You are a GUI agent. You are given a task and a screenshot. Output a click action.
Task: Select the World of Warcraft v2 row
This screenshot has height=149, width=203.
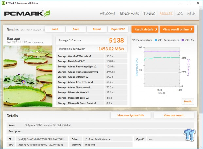click(92, 56)
